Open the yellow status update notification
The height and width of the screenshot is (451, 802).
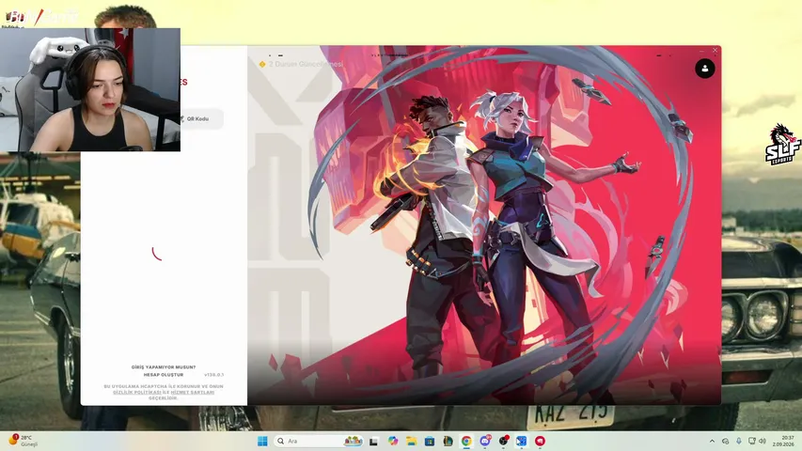pos(301,65)
